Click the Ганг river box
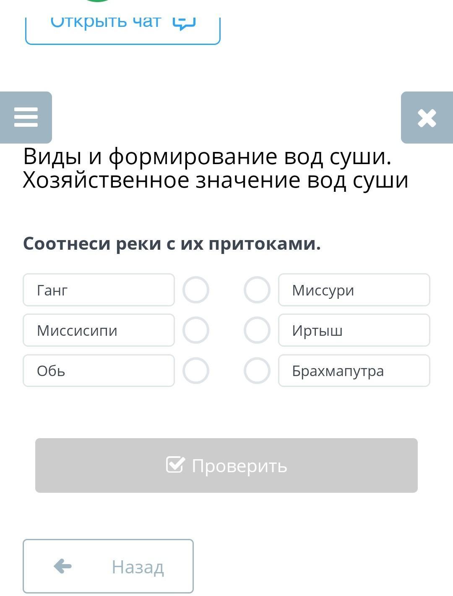 [x=99, y=290]
